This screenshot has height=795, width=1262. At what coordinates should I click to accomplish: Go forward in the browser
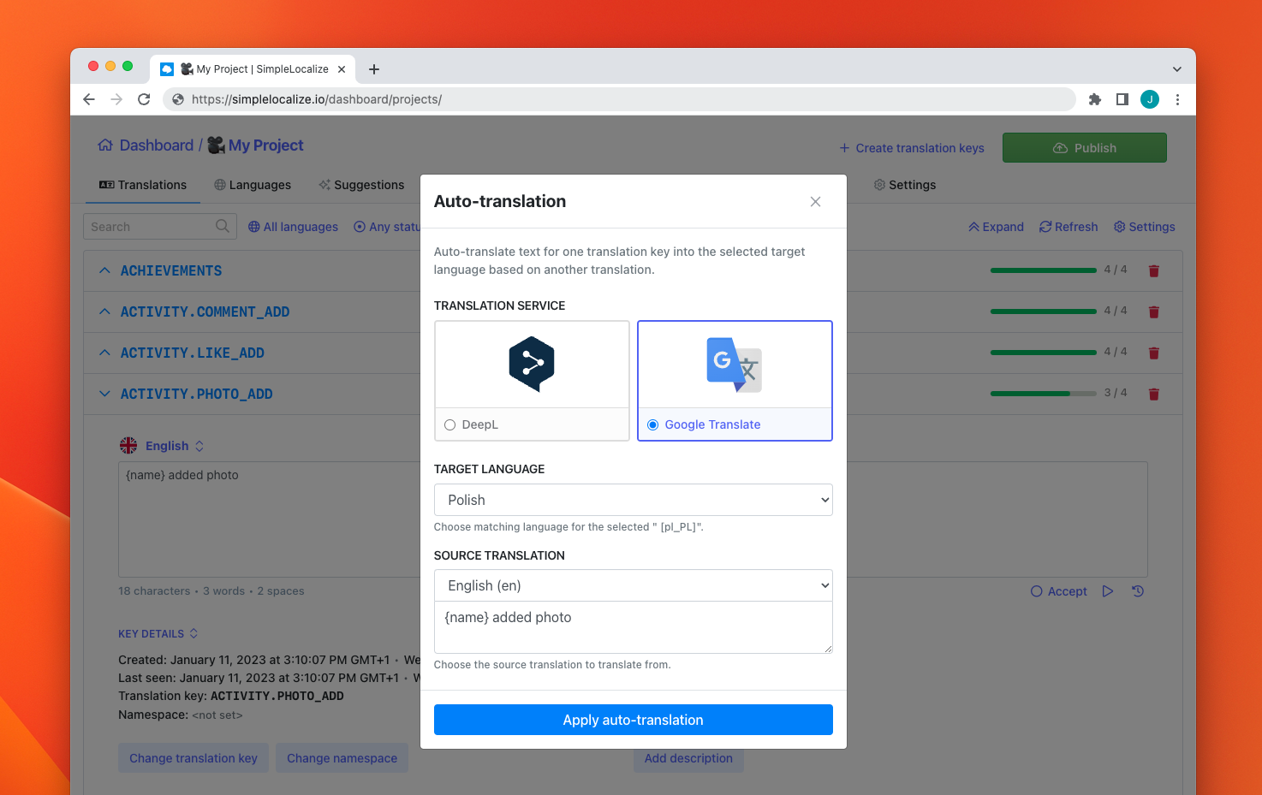116,99
